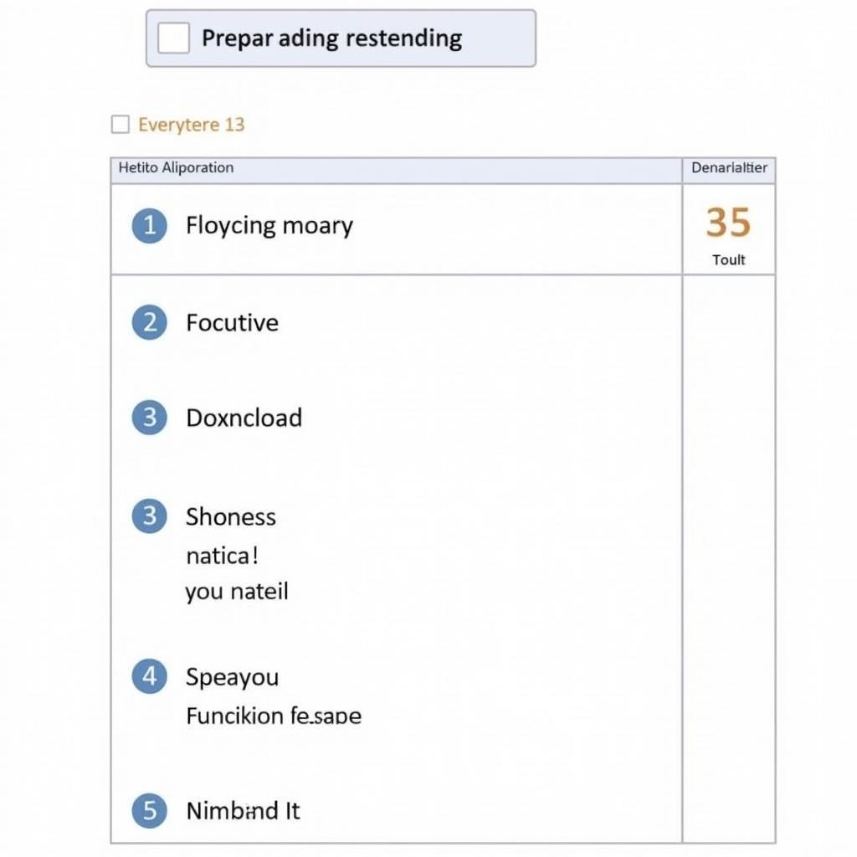Click the Everytere 13 label
Image resolution: width=857 pixels, height=857 pixels.
[x=192, y=125]
